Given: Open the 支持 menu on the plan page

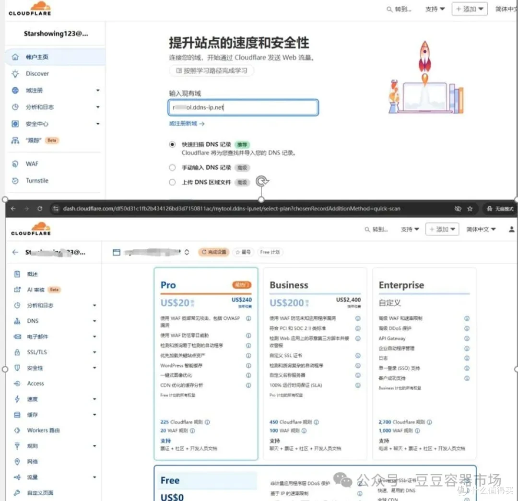Looking at the screenshot, I should (410, 229).
